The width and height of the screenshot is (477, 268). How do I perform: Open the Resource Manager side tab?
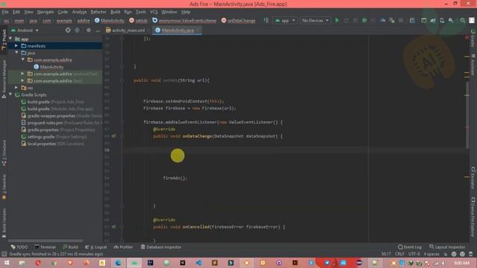click(x=4, y=79)
